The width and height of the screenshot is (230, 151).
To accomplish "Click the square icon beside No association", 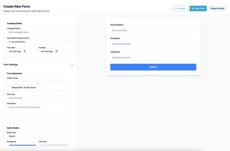I will pyautogui.click(x=10, y=42).
